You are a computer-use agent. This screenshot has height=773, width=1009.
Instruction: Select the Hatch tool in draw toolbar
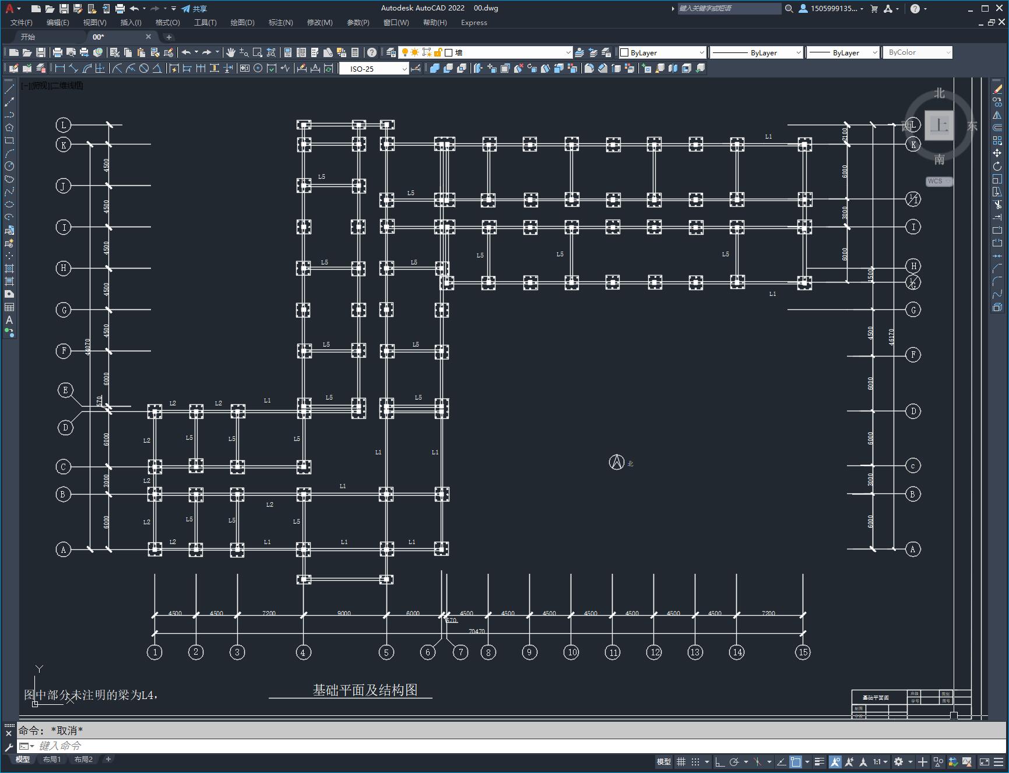tap(9, 269)
